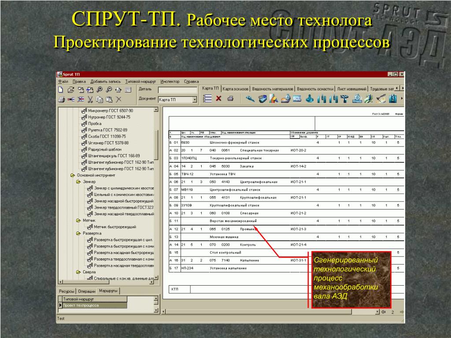The image size is (451, 338).
Task: Open the Операции bottom tab
Action: (87, 291)
